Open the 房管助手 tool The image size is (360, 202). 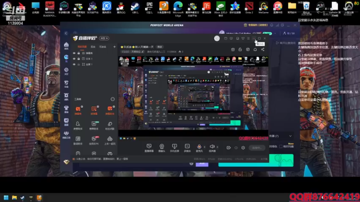(x=78, y=126)
